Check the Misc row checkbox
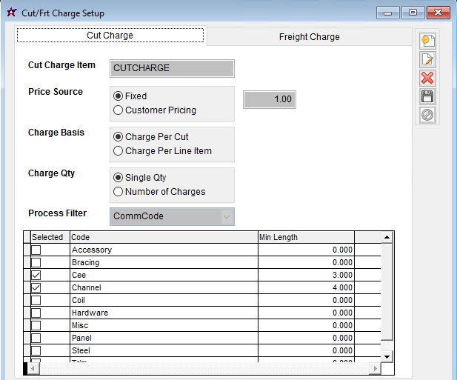457x380 pixels. [x=36, y=325]
